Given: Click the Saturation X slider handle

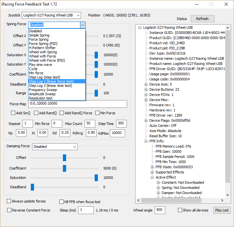Looking at the screenshot, I should 96,55.
